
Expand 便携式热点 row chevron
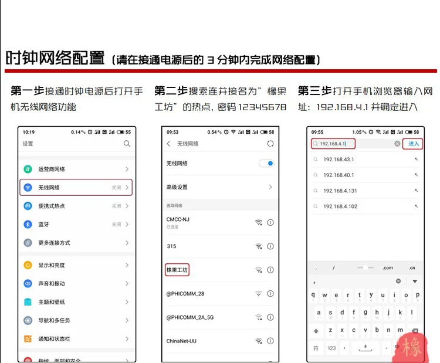click(127, 206)
